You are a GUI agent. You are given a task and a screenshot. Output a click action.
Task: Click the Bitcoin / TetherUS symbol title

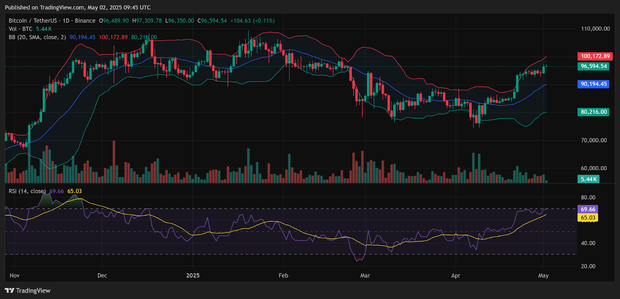click(33, 21)
